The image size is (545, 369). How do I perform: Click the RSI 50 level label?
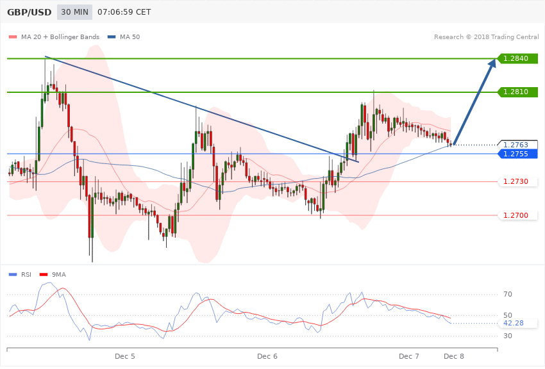(x=507, y=315)
